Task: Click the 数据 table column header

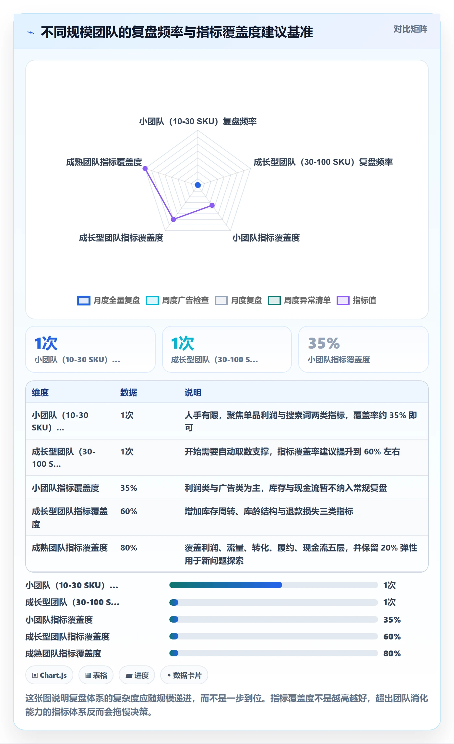Action: (129, 392)
